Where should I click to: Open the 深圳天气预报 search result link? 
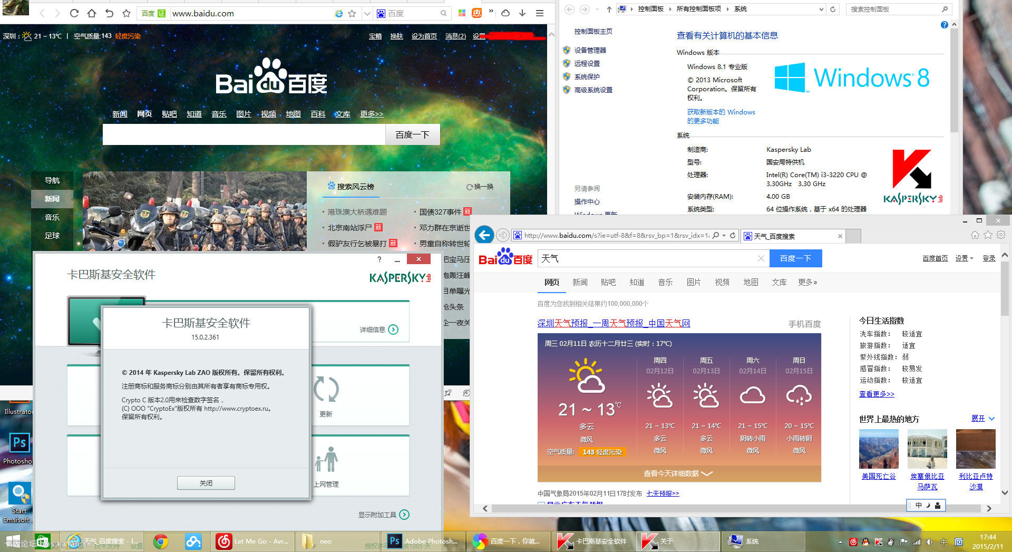[x=614, y=323]
